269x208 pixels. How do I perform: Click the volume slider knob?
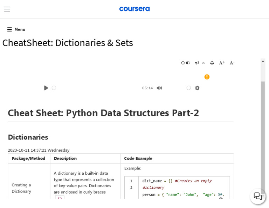coord(189,88)
